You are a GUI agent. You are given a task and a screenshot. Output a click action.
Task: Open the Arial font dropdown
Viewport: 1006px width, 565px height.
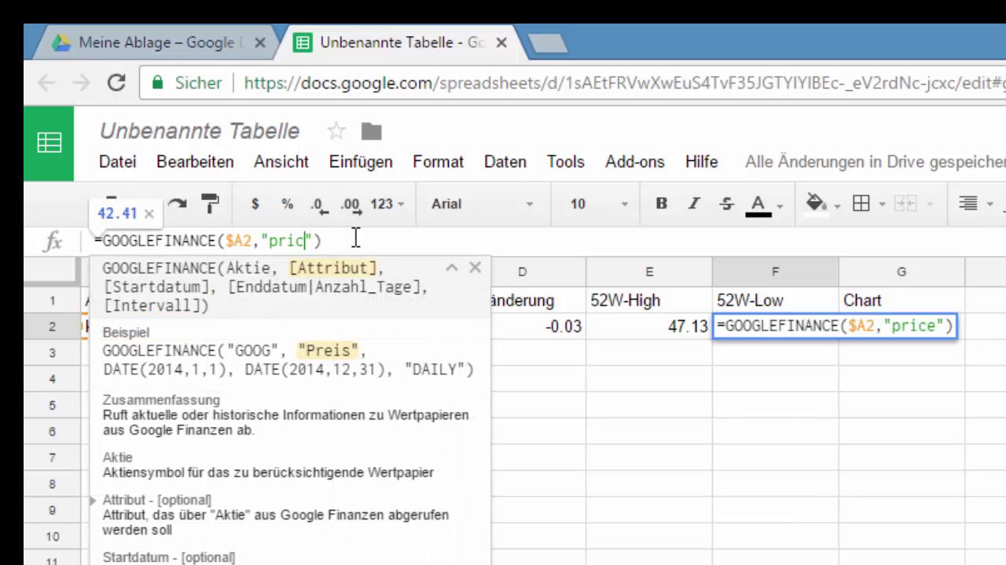point(482,204)
